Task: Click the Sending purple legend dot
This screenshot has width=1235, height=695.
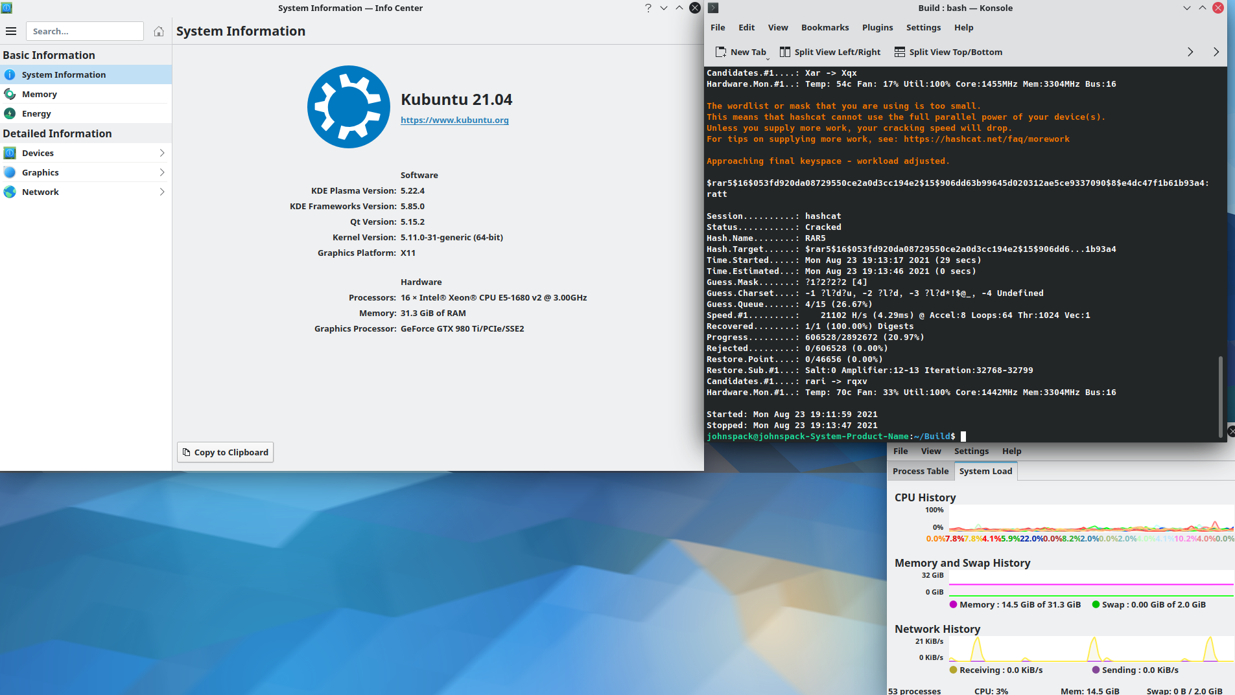Action: (x=1096, y=670)
